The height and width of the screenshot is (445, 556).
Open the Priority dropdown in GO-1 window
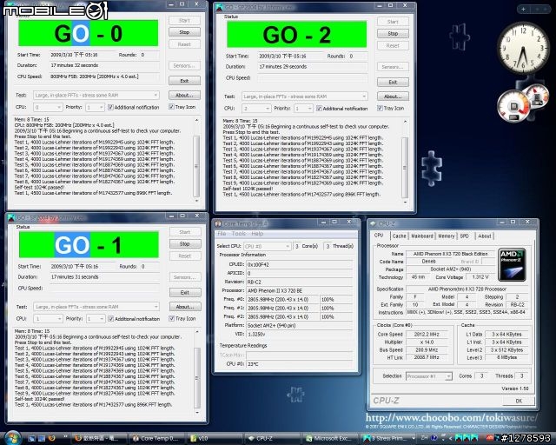96,319
